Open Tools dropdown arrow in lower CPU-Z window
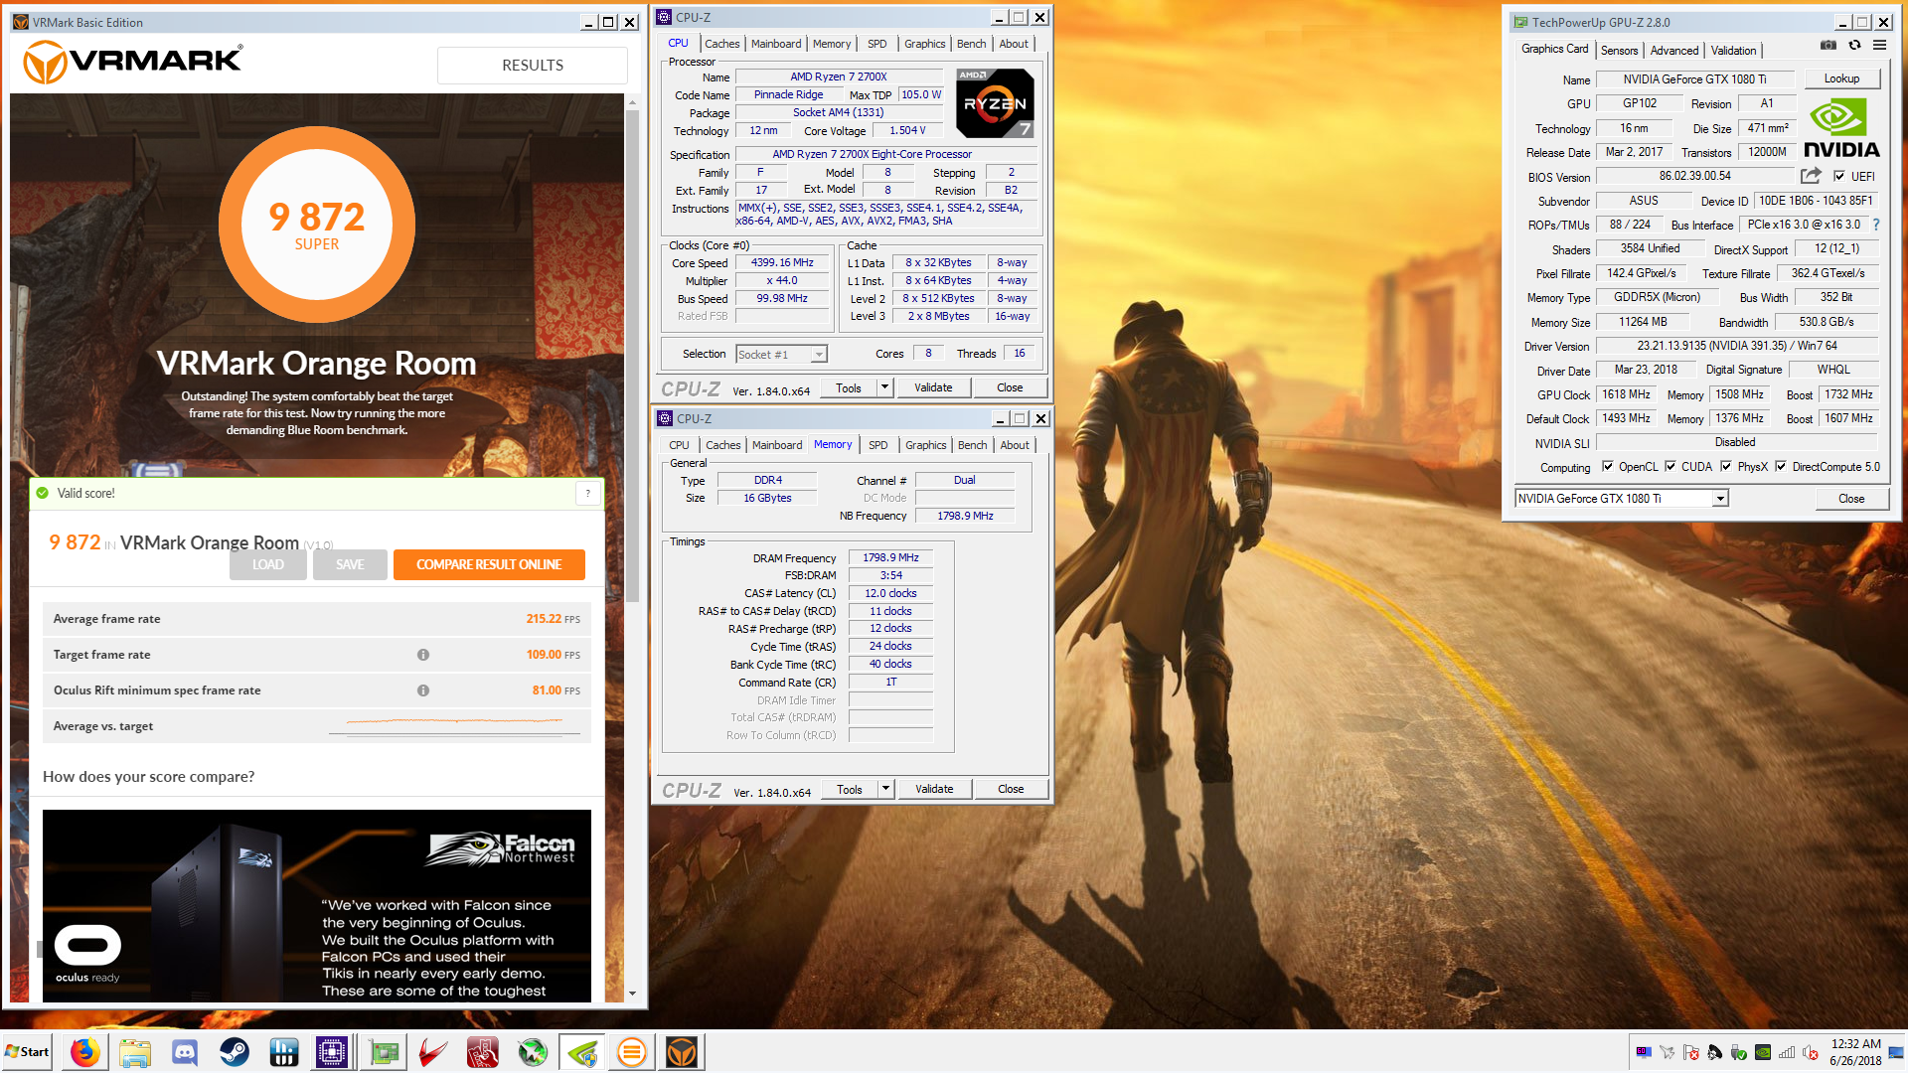 (x=885, y=789)
